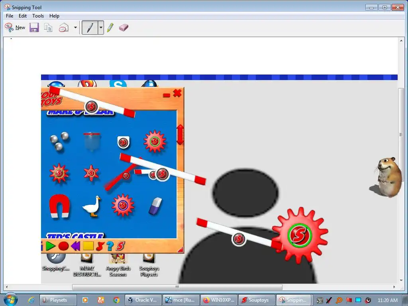Select the Eraser tool in the Snipping Tool toolbar

(124, 27)
